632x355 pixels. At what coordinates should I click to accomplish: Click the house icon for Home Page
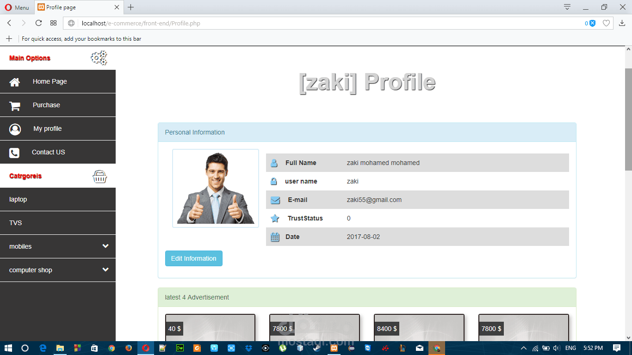tap(15, 82)
